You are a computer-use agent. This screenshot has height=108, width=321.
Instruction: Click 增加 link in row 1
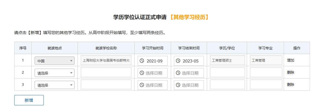coord(291,60)
